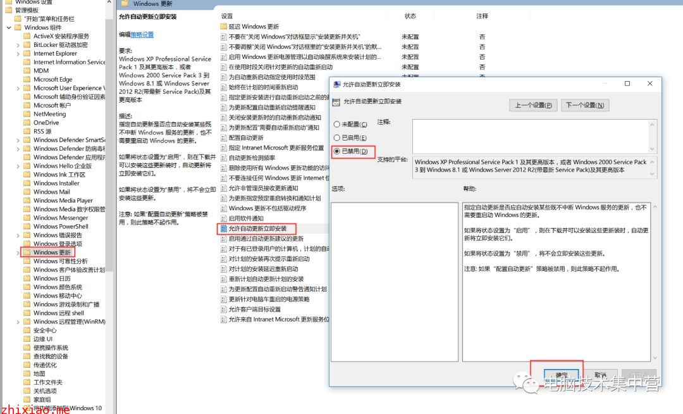
Task: Select the 已禁用 radio button
Action: (336, 151)
